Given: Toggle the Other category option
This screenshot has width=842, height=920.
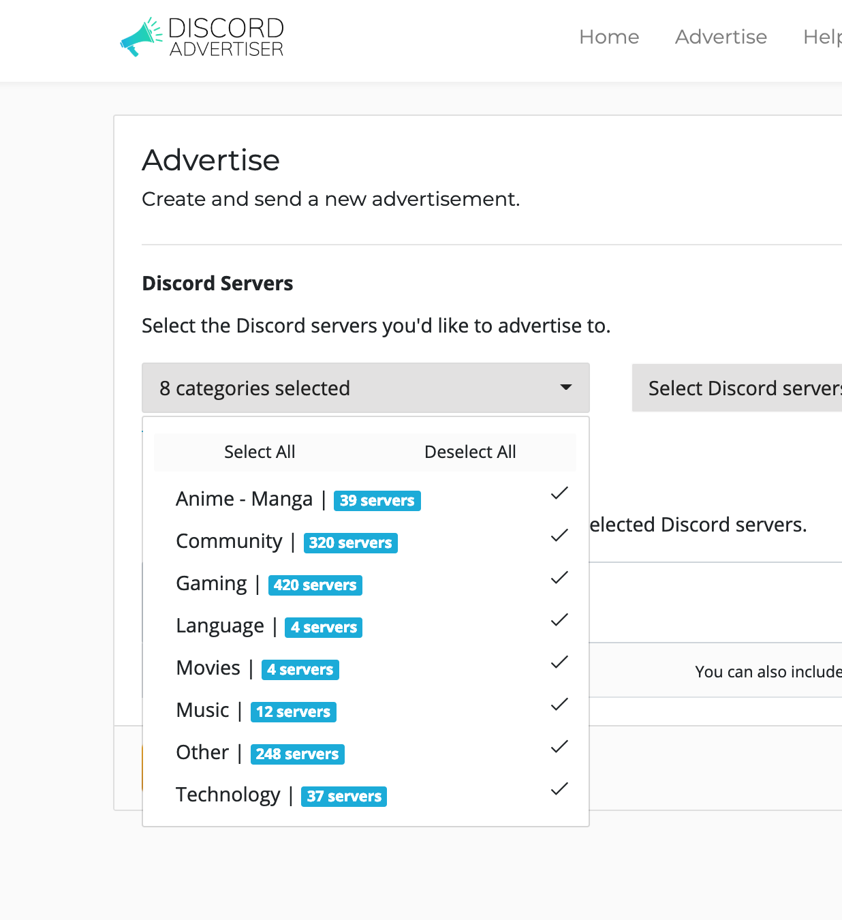Looking at the screenshot, I should click(366, 752).
